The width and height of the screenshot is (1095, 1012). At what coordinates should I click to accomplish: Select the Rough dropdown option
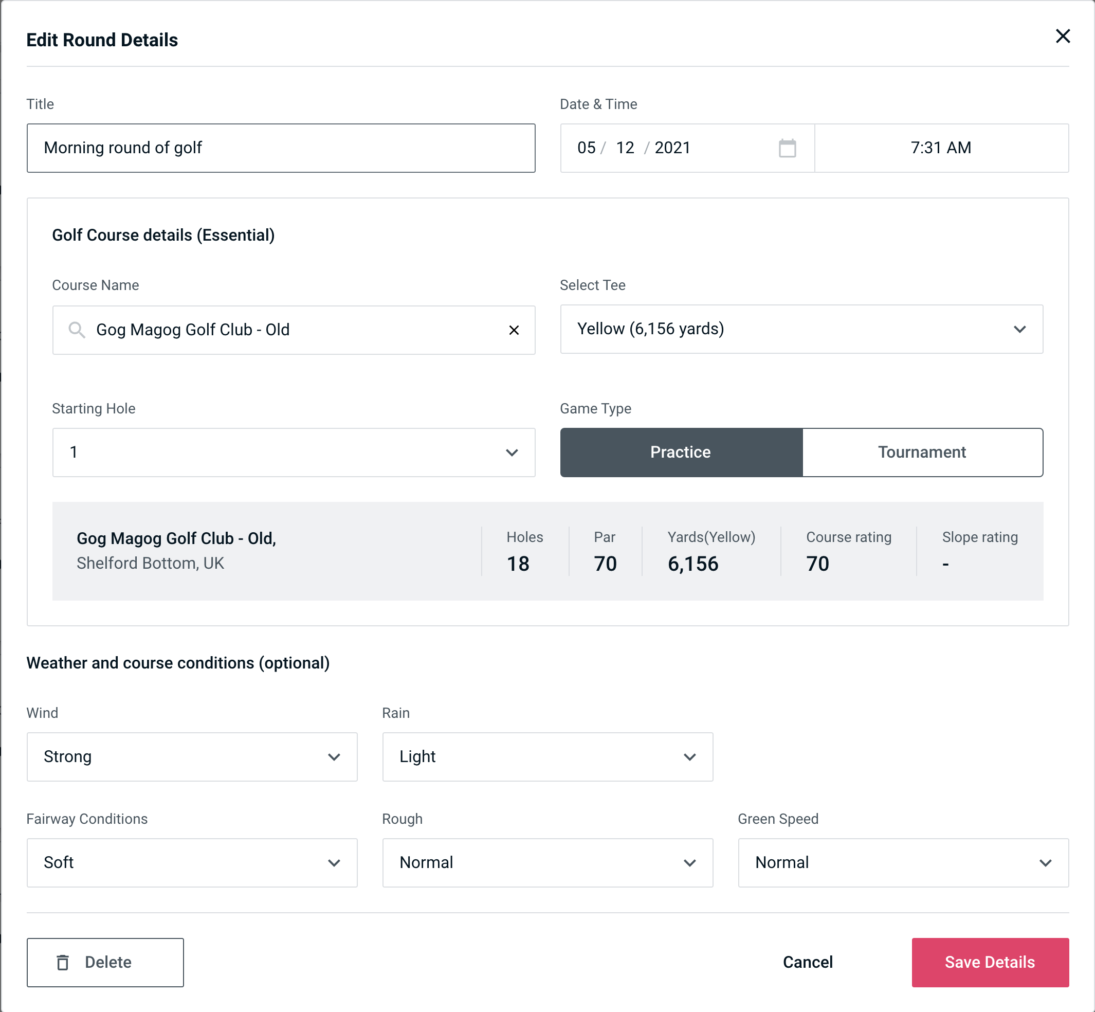[546, 862]
